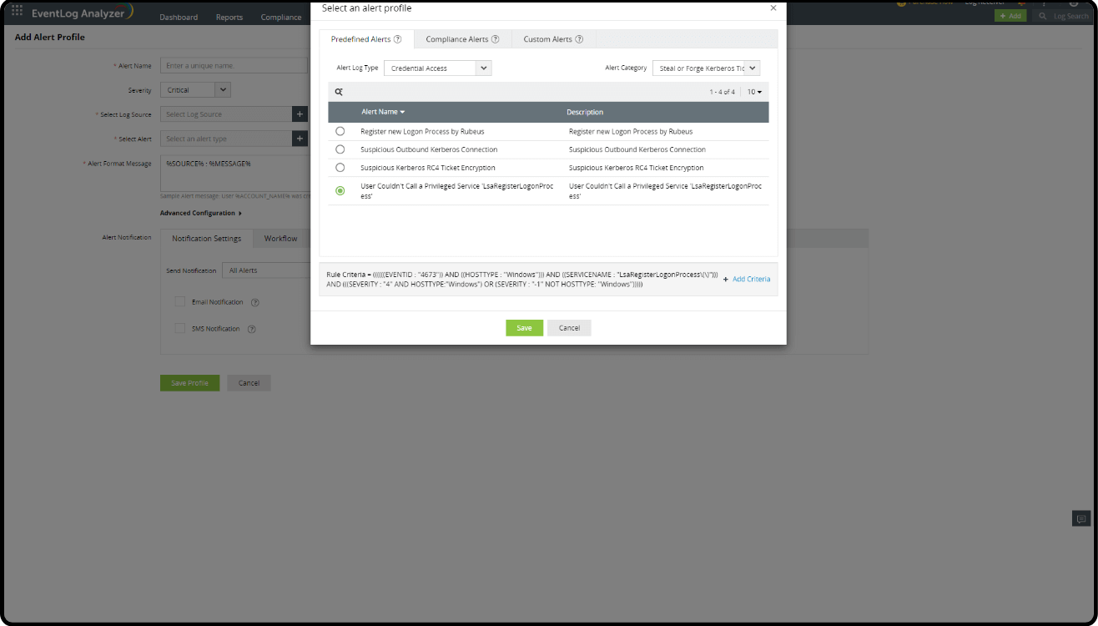The image size is (1098, 626).
Task: Open the Send Notification dropdown showing All Alerts
Action: pyautogui.click(x=267, y=270)
